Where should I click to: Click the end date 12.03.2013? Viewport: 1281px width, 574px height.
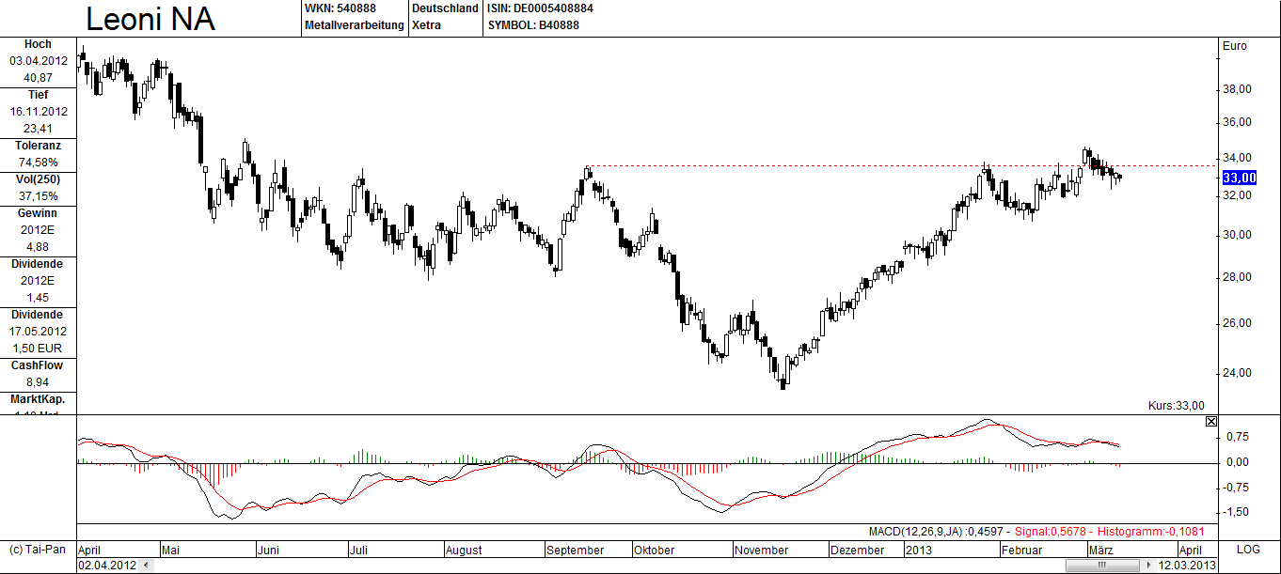(1188, 566)
